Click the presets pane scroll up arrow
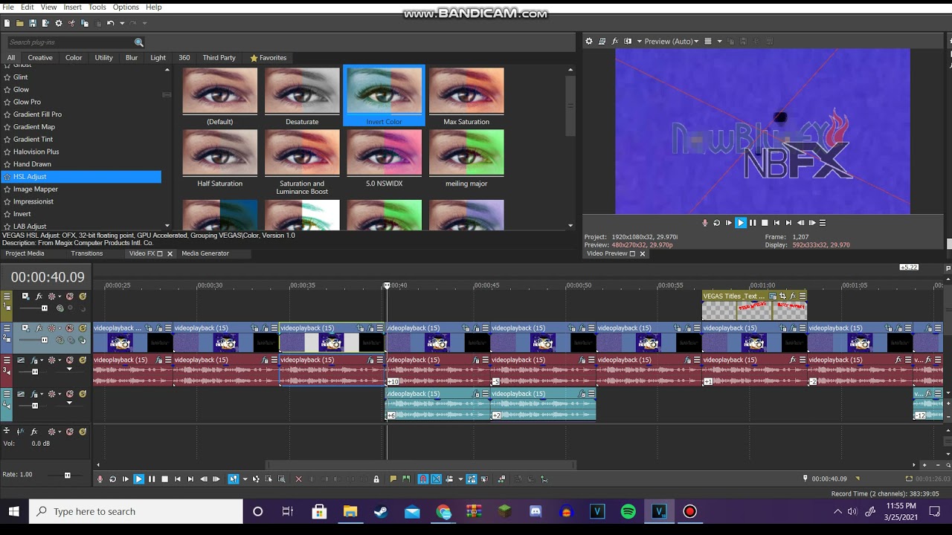This screenshot has width=952, height=535. 570,70
